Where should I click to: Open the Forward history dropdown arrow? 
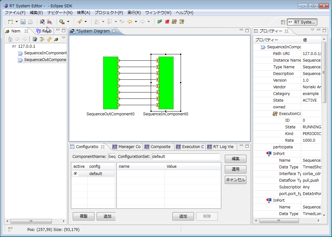149,22
